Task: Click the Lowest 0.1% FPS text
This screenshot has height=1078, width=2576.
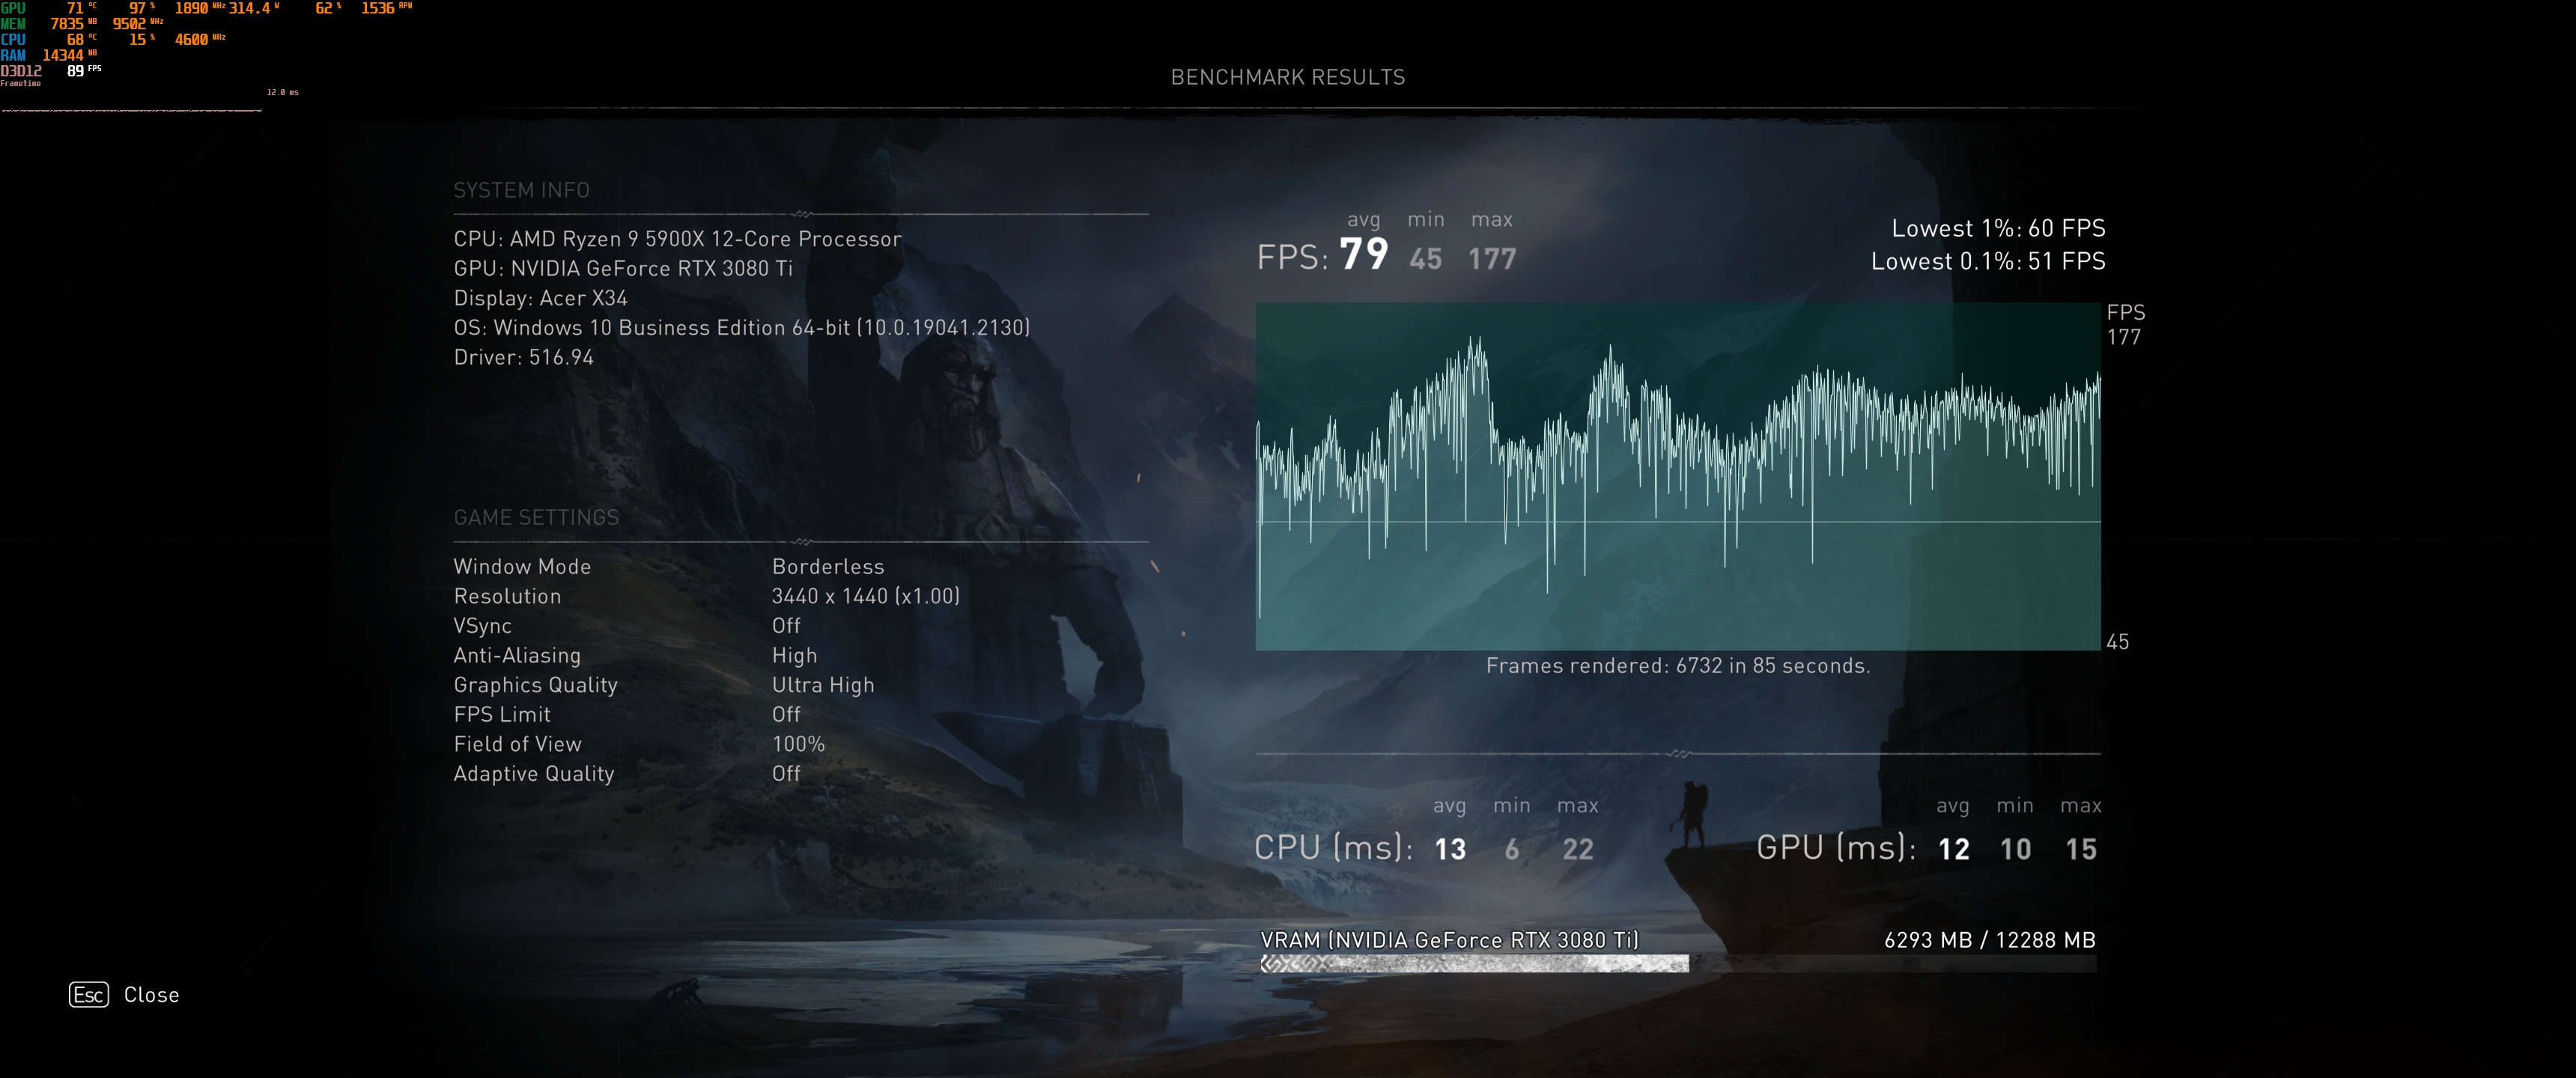Action: point(1987,261)
